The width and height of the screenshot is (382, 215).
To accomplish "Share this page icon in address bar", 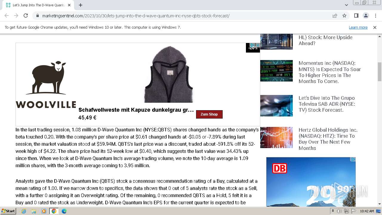I will (x=335, y=16).
